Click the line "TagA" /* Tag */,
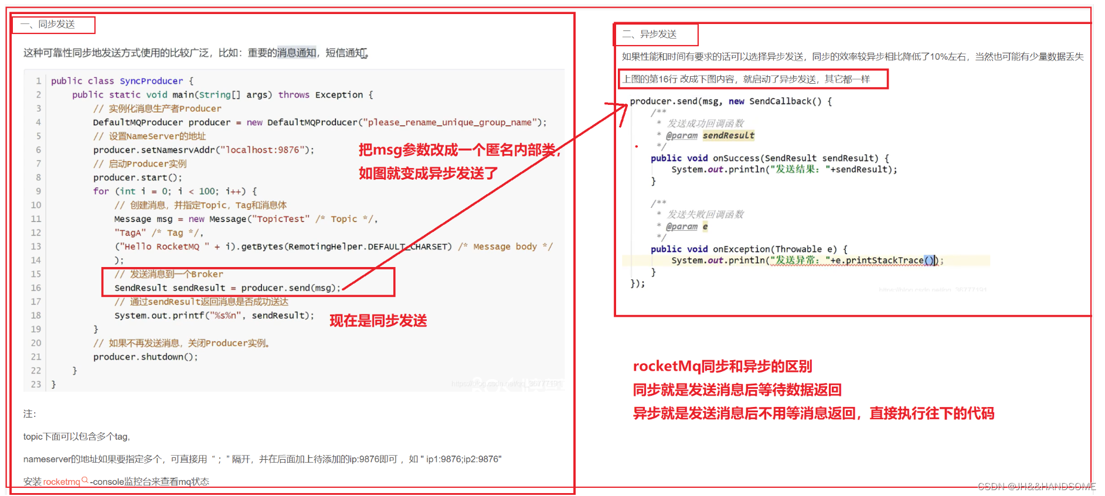The width and height of the screenshot is (1105, 496). (159, 233)
